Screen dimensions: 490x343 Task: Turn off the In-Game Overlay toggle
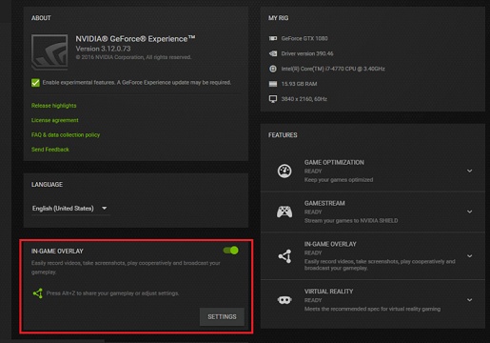231,251
